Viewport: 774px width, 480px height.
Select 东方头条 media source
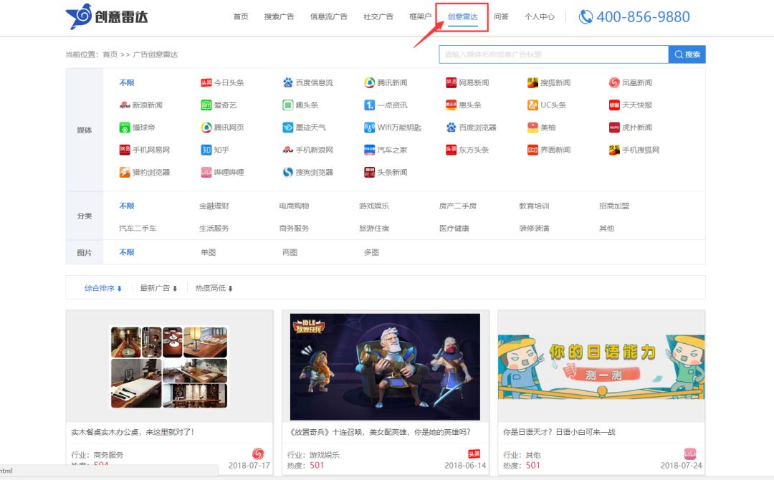(x=467, y=150)
